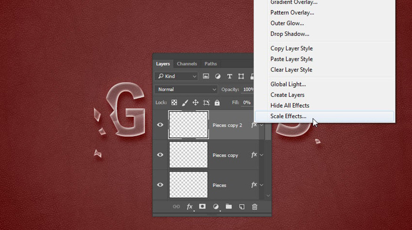Toggle visibility of the Pieces copy layer
The height and width of the screenshot is (230, 412).
pos(160,155)
